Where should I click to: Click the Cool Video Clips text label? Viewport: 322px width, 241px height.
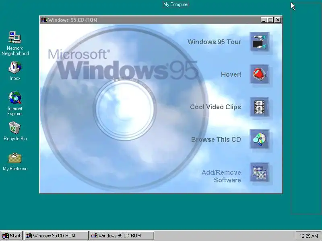[x=215, y=107]
